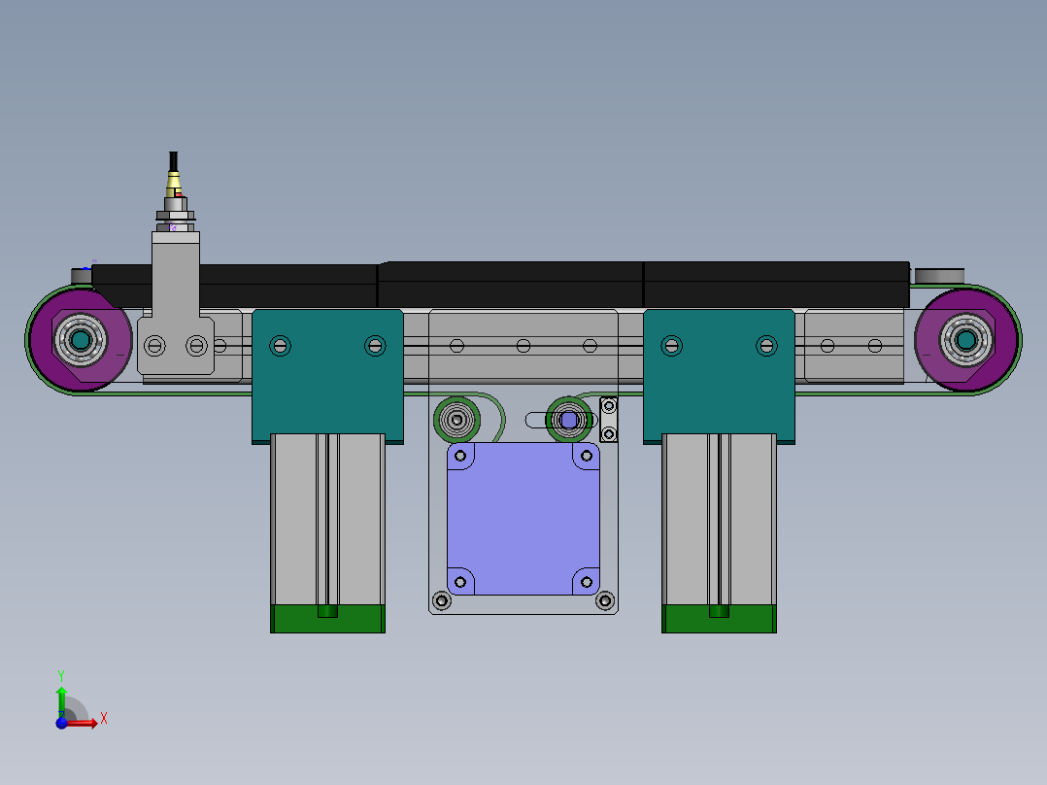
Task: Select the right purple belt pulley
Action: pyautogui.click(x=965, y=340)
